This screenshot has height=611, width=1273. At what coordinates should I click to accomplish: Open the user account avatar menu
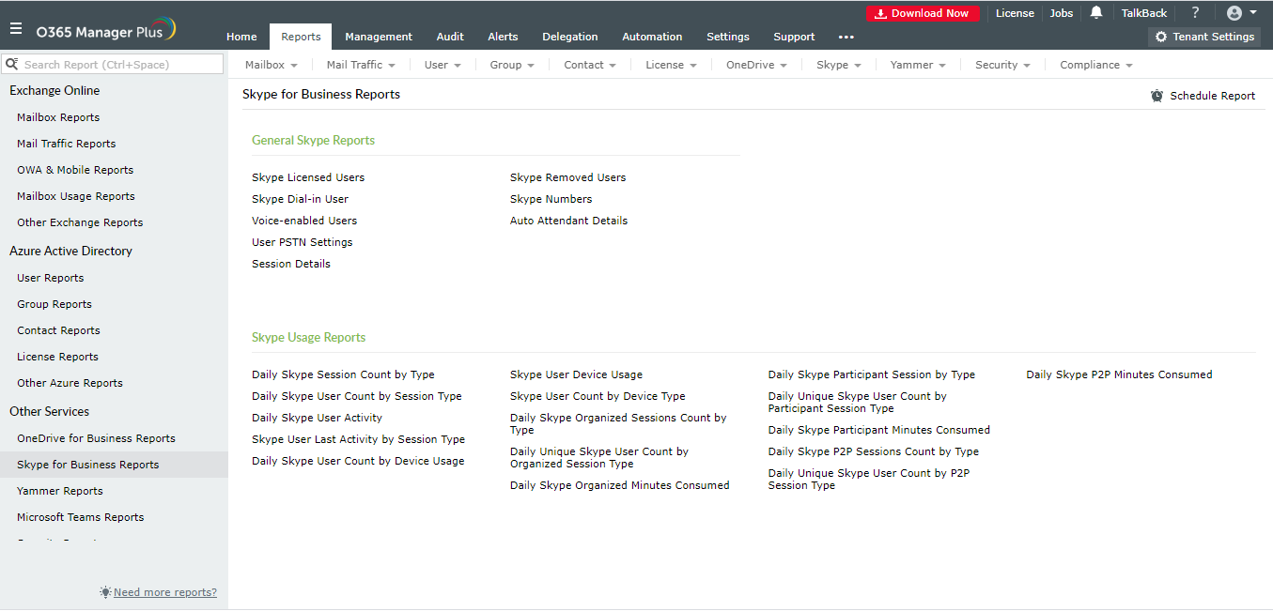coord(1242,13)
